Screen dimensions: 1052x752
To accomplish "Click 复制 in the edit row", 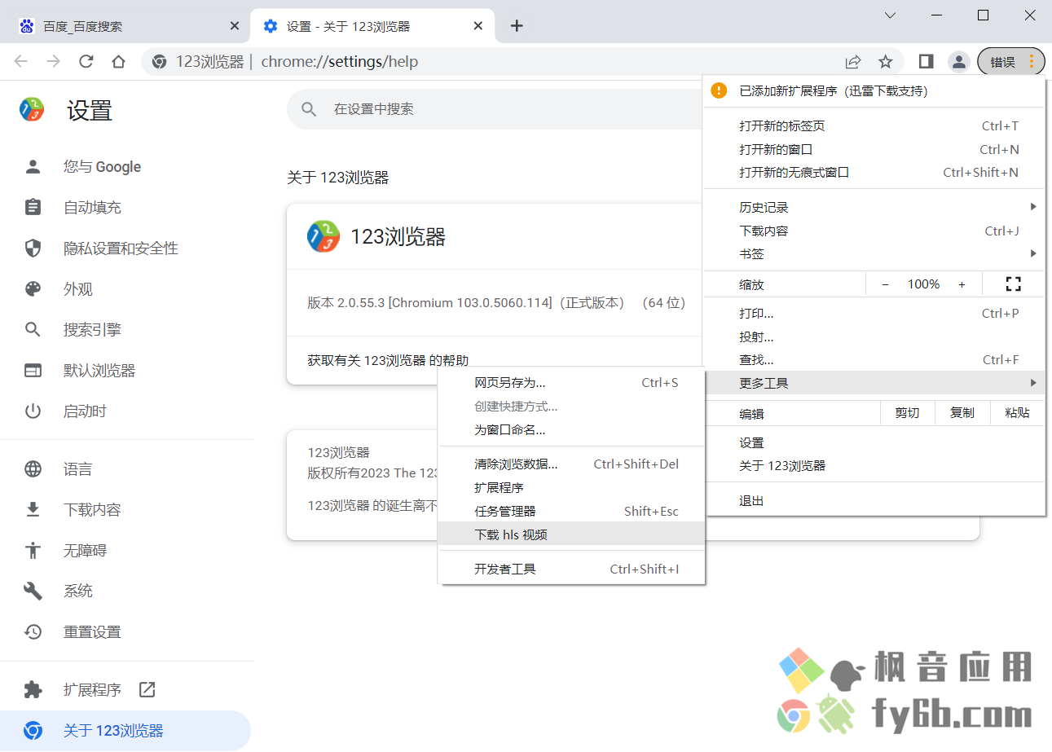I will pos(962,413).
